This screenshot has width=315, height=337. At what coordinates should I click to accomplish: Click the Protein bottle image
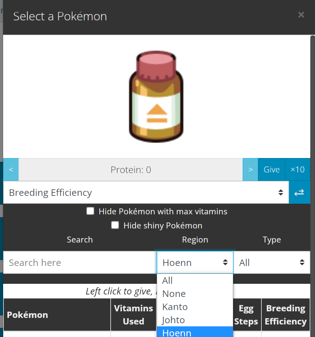(156, 96)
